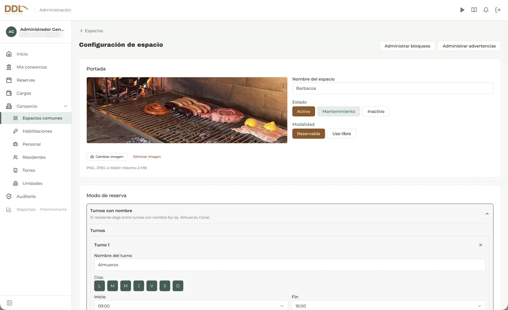Click Administrar bloqueos button
This screenshot has height=310, width=508.
tap(407, 46)
